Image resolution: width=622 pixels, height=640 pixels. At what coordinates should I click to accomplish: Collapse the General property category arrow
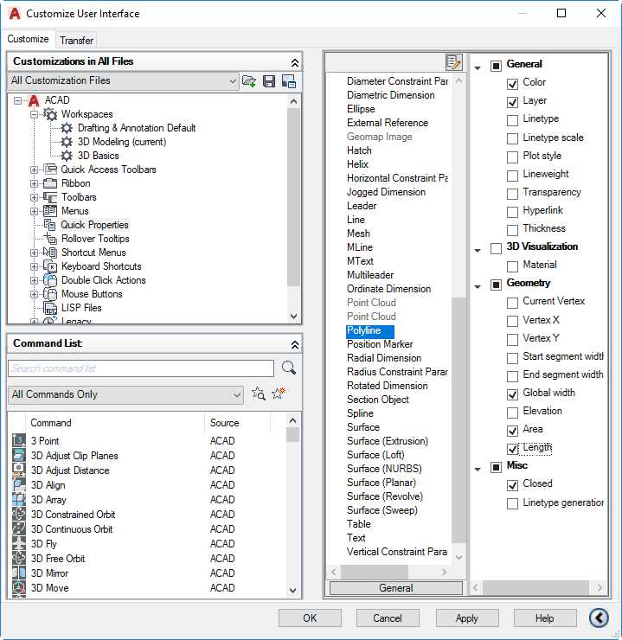478,67
